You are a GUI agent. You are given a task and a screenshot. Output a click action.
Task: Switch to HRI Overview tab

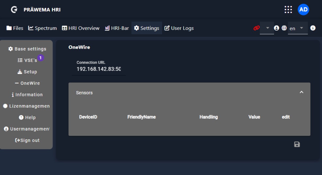(81, 28)
